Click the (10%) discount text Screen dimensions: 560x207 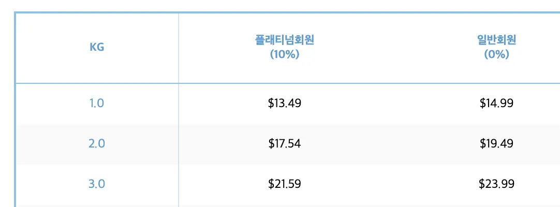pos(284,54)
